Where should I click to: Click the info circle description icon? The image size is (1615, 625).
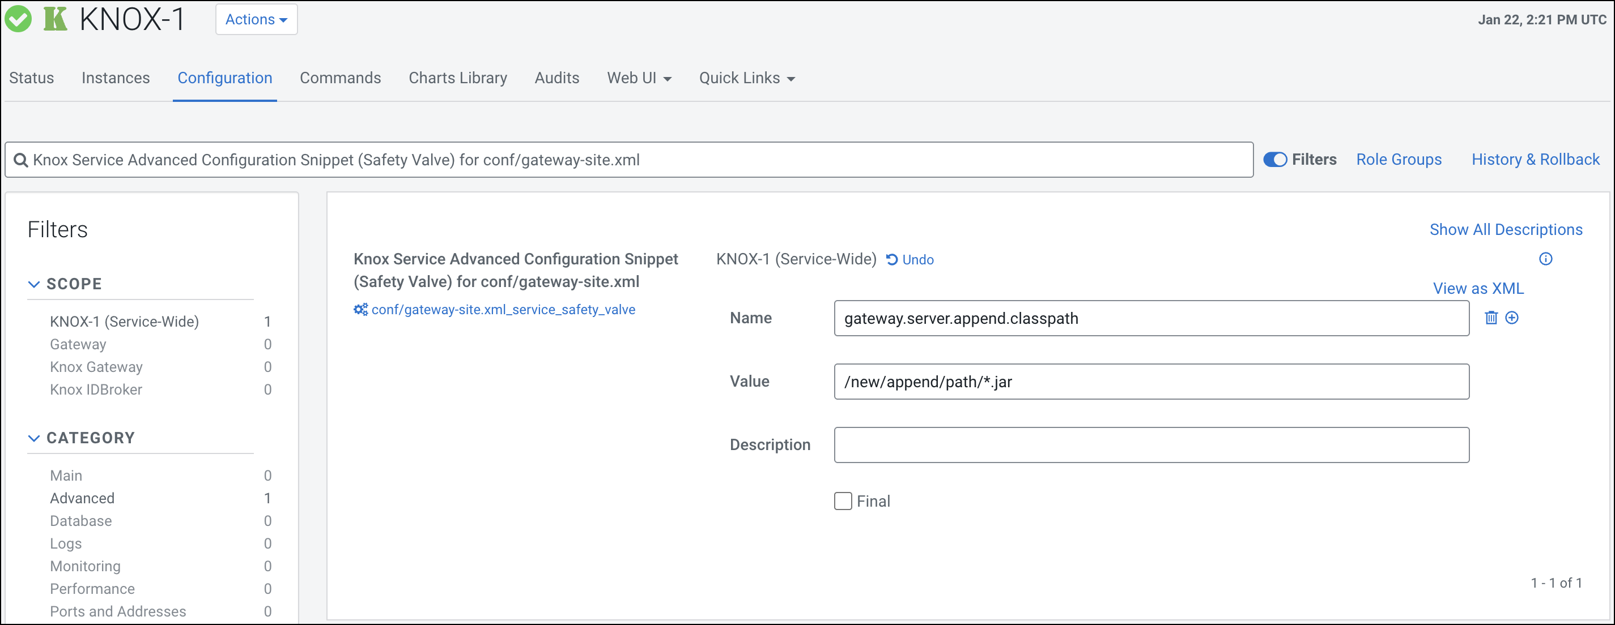click(x=1545, y=259)
